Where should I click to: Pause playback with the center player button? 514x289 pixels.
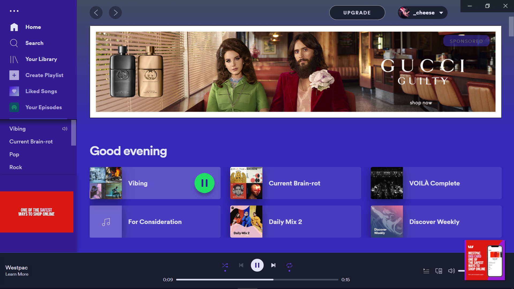click(257, 265)
